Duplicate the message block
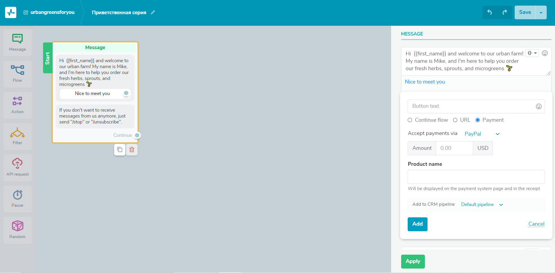 click(120, 150)
